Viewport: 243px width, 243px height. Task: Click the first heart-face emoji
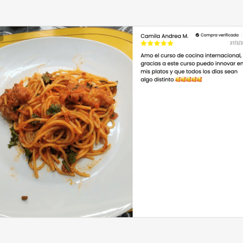pyautogui.click(x=178, y=80)
